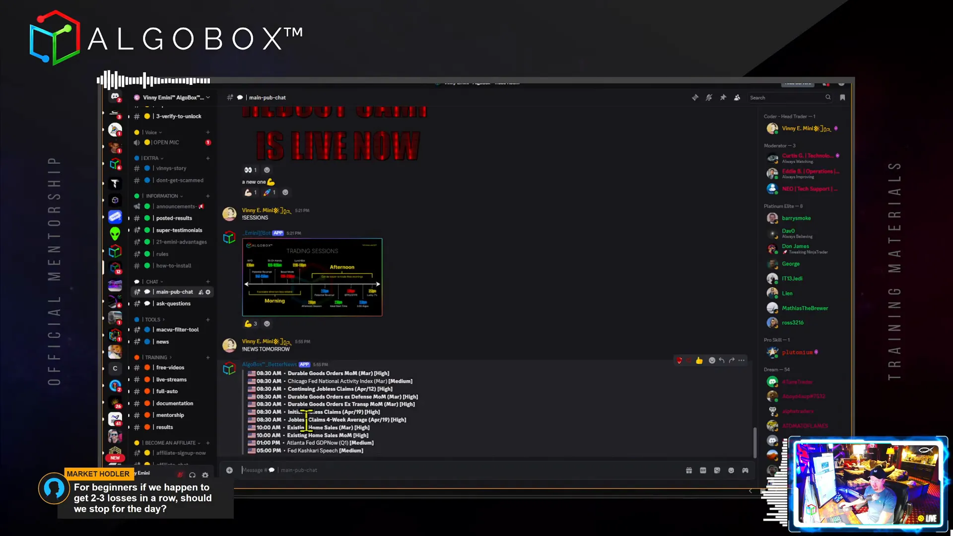Click plus to add channel in TRAINING category
The width and height of the screenshot is (953, 536).
click(208, 357)
